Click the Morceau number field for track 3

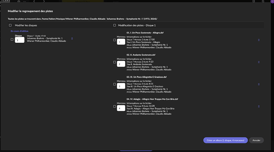point(121,86)
